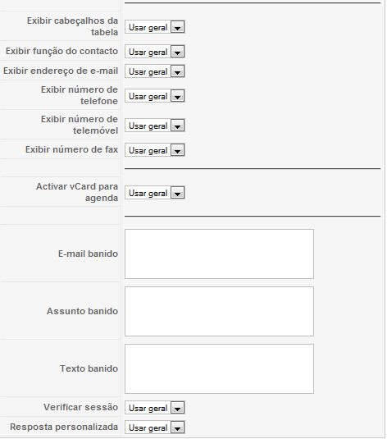The image size is (387, 439).
Task: Expand the 'Verificar sessão' dropdown
Action: tap(154, 408)
